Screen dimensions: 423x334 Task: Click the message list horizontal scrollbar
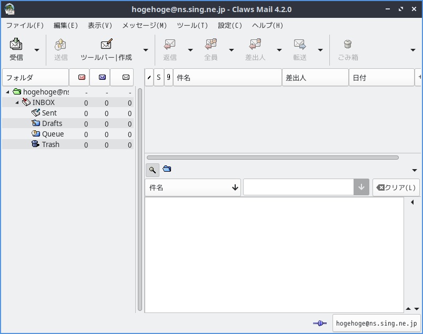(x=273, y=158)
